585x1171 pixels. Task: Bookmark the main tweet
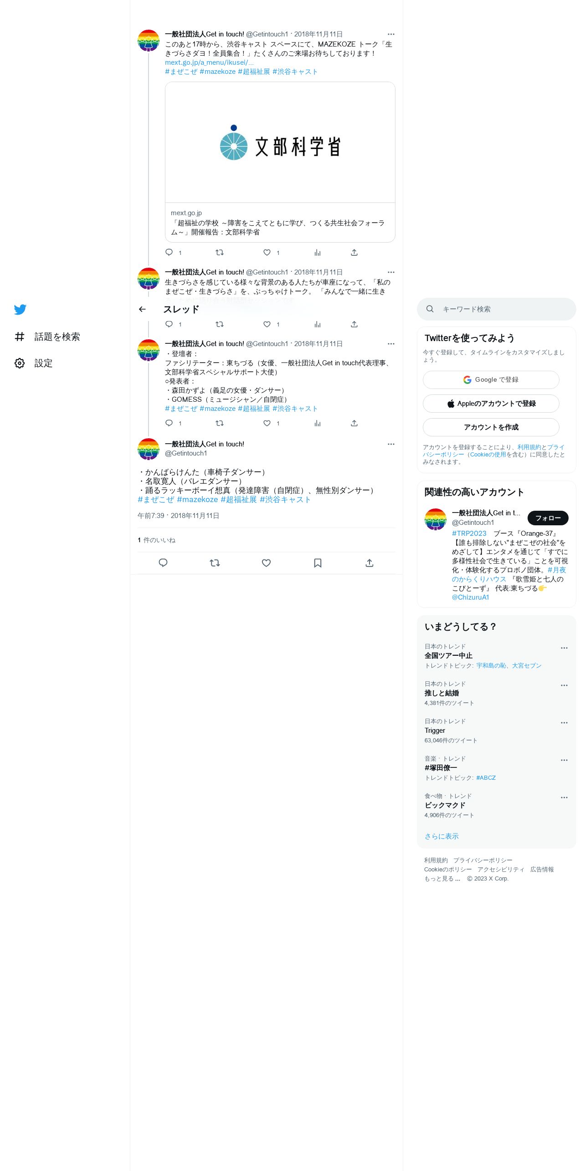point(318,563)
